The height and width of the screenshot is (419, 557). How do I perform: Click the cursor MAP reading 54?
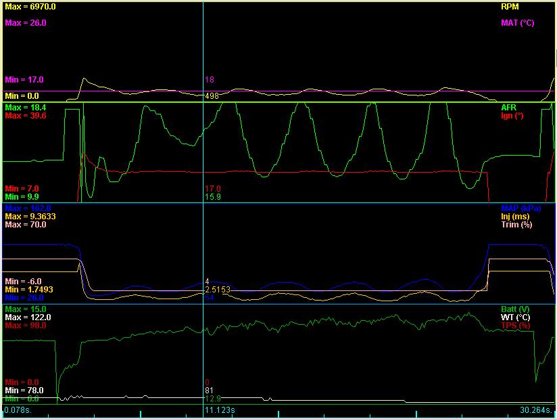point(210,298)
